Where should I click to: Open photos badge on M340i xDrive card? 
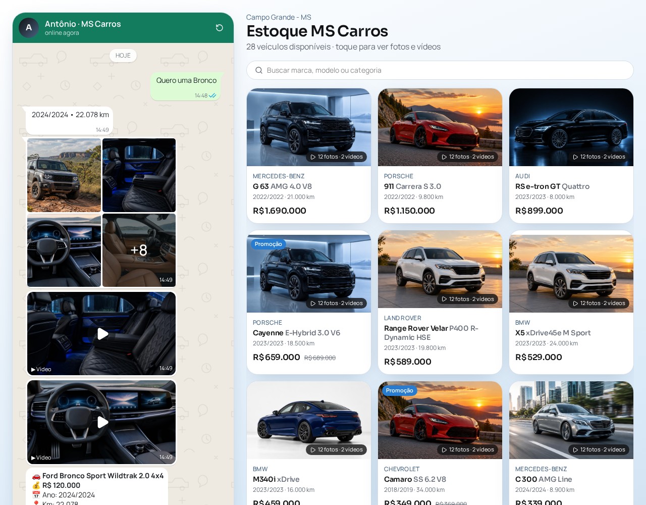click(337, 449)
